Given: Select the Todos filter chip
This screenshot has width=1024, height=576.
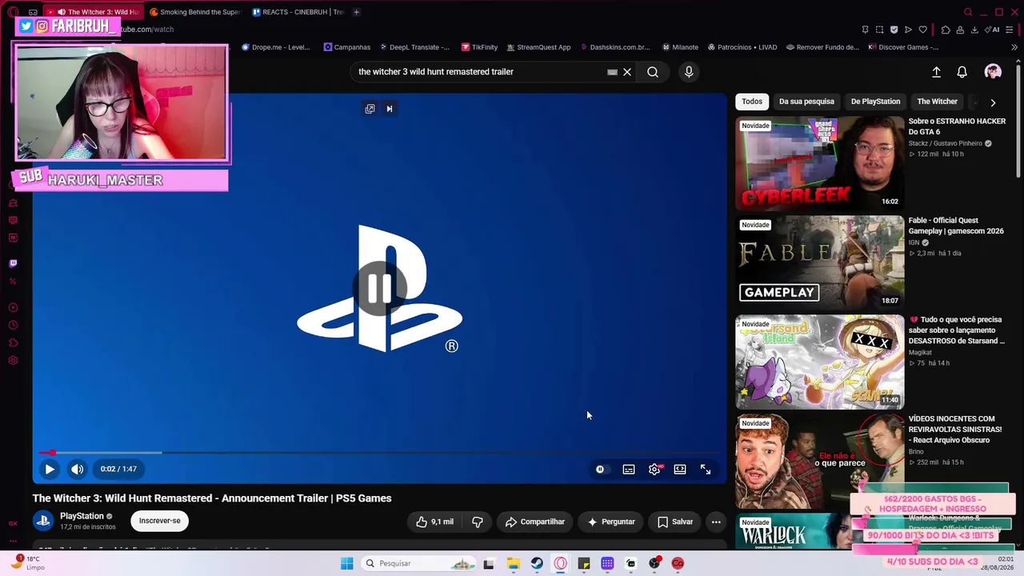Looking at the screenshot, I should tap(752, 102).
